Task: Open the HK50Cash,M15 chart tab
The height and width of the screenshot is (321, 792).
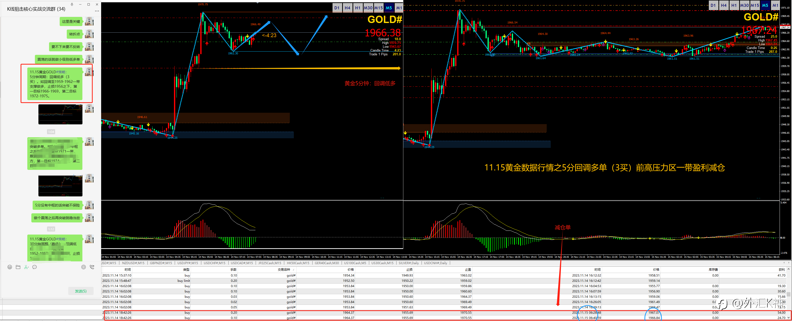Action: coord(298,263)
